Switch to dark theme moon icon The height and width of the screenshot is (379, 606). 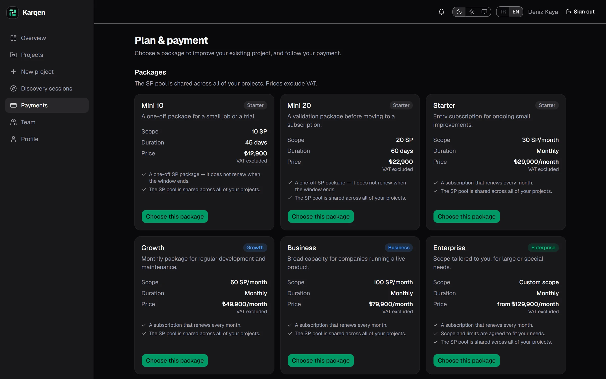(459, 12)
